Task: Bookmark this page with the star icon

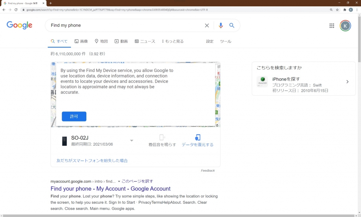Action: click(337, 9)
